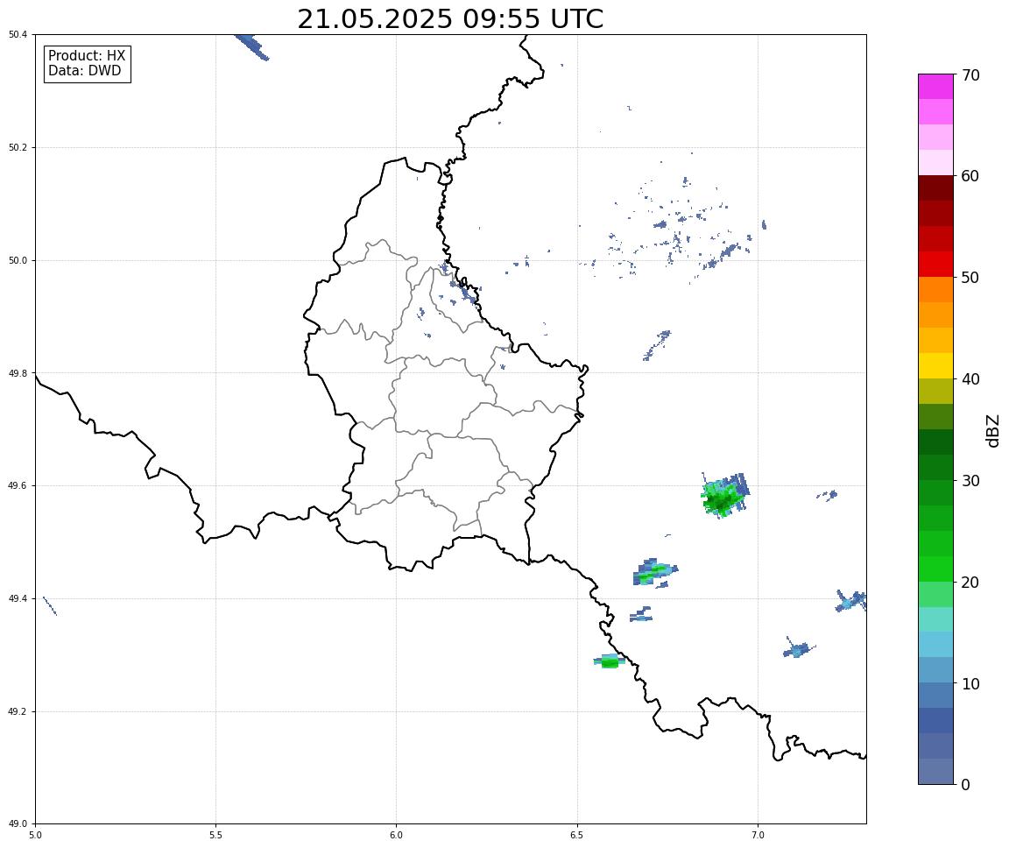Click the colorbar tick label "0"
The height and width of the screenshot is (848, 1009).
click(x=965, y=785)
